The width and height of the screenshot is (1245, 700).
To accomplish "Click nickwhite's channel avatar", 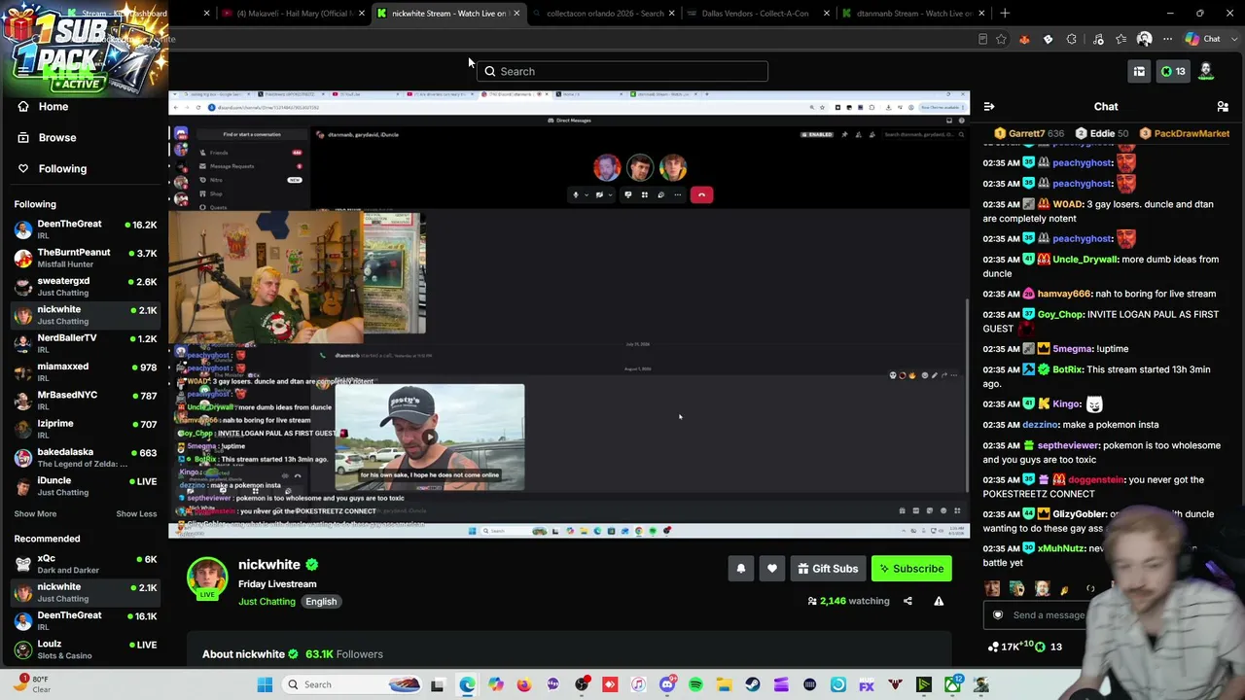I will (x=207, y=577).
